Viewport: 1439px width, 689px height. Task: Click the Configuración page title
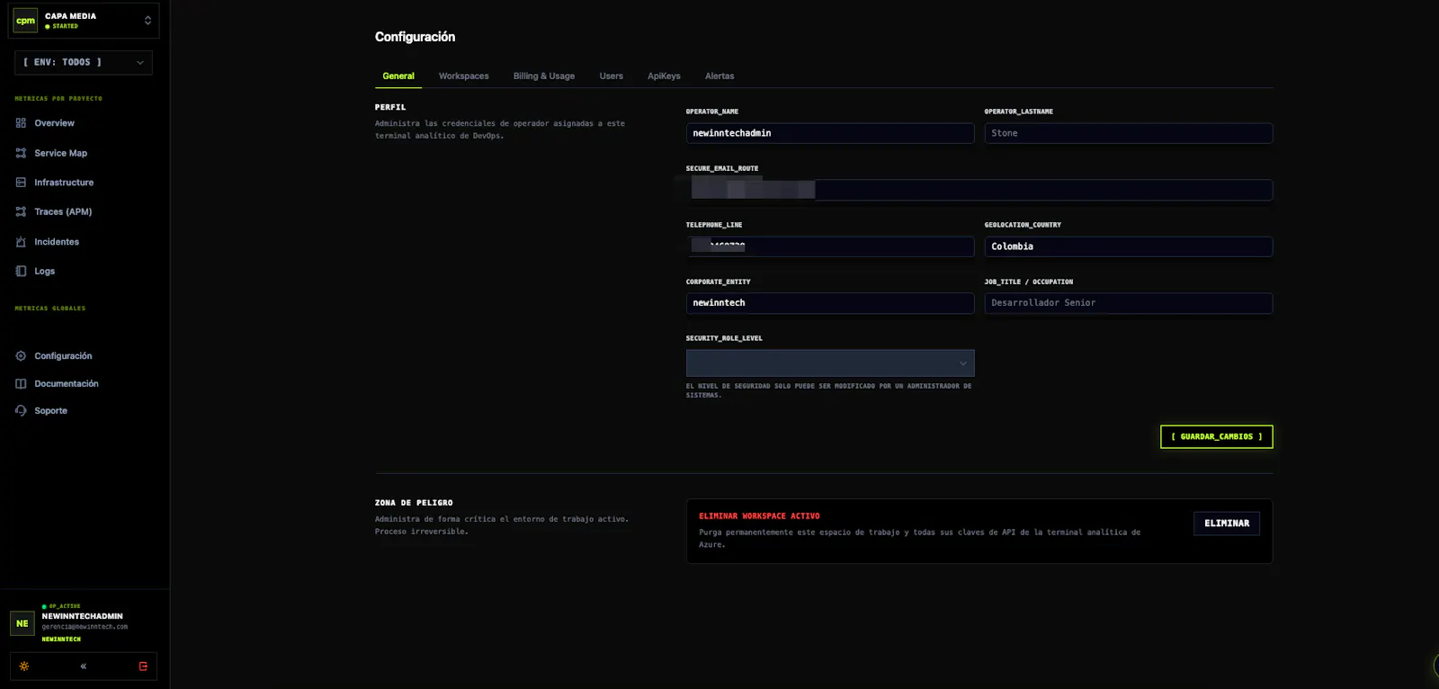(416, 37)
